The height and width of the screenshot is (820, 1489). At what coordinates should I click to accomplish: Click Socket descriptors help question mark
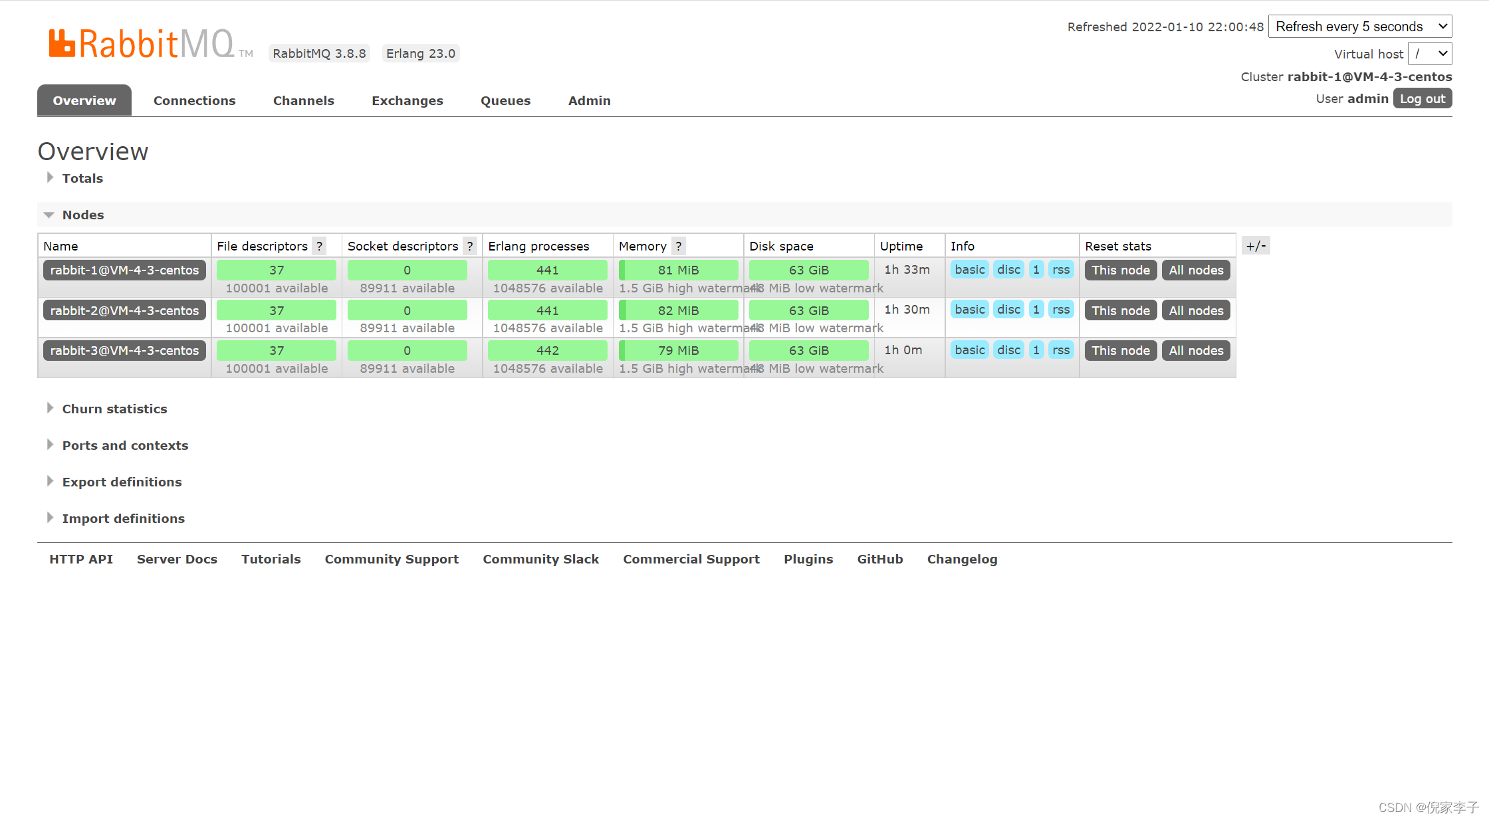(x=470, y=246)
